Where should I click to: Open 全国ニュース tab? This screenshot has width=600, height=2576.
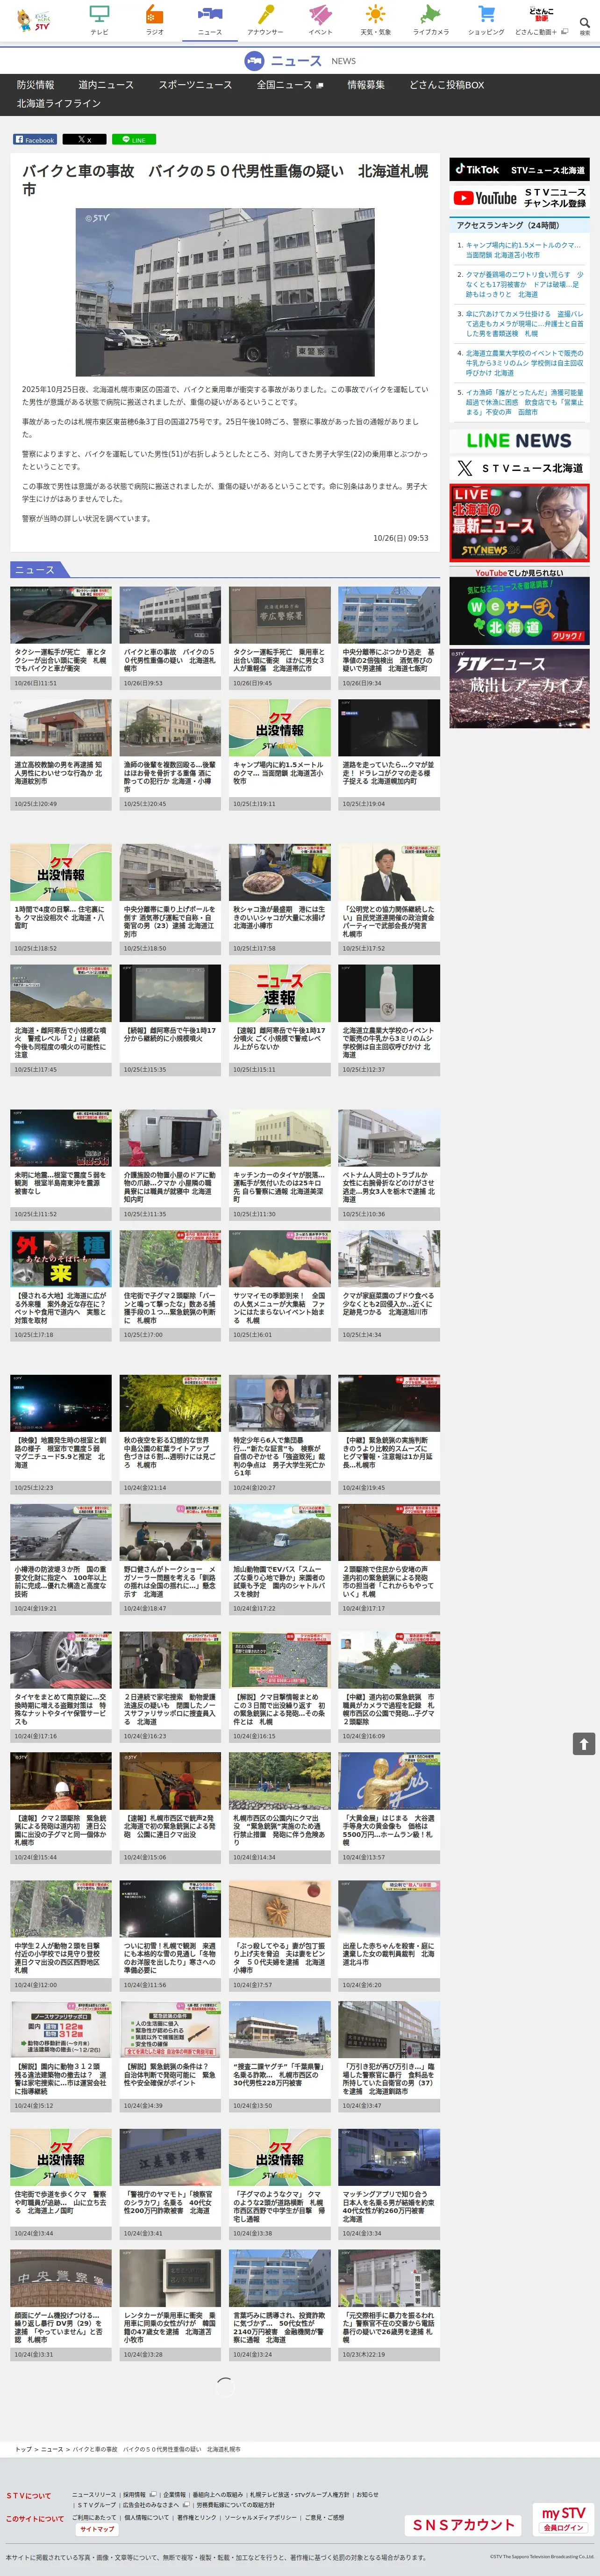point(290,85)
